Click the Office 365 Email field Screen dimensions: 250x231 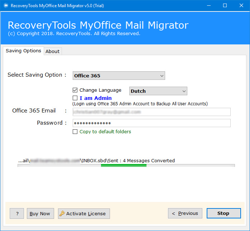pyautogui.click(x=152, y=112)
